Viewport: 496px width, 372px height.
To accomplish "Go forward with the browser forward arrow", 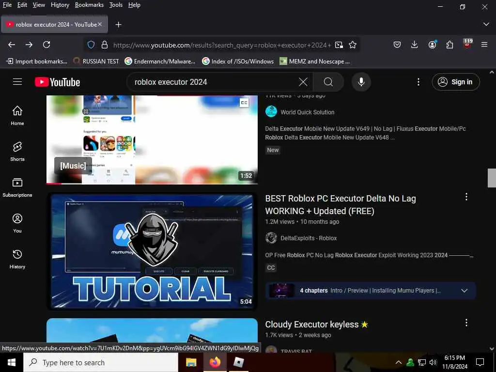I will coord(29,45).
